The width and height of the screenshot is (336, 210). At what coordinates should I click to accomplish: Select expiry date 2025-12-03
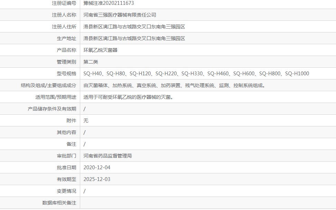click(x=96, y=179)
